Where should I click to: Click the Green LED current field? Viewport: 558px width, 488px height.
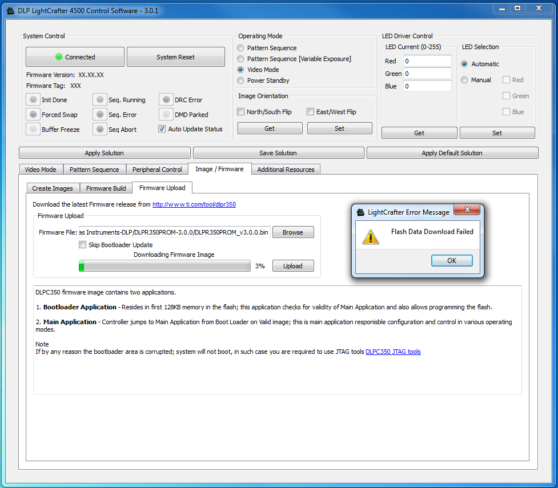point(427,73)
